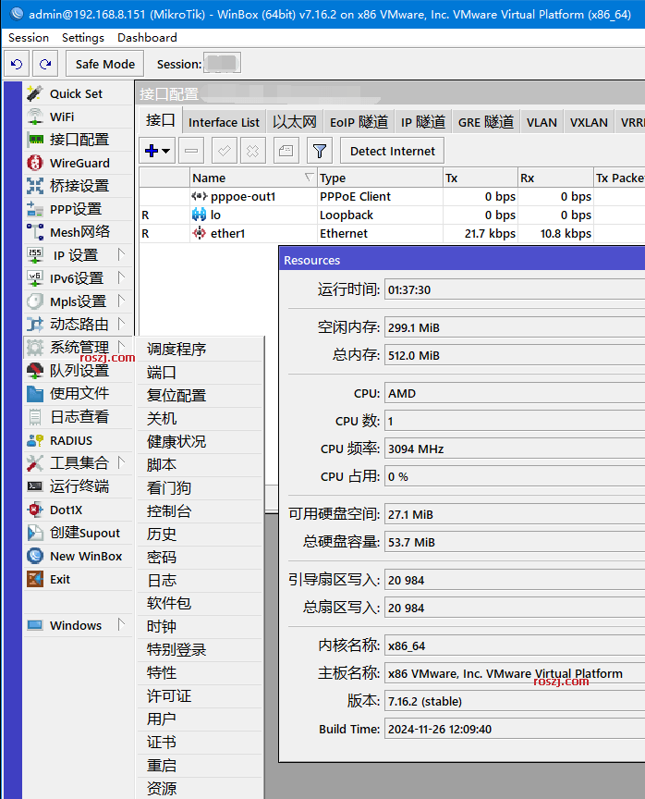The image size is (645, 799).
Task: Click the 运行时间 uptime field
Action: (514, 290)
